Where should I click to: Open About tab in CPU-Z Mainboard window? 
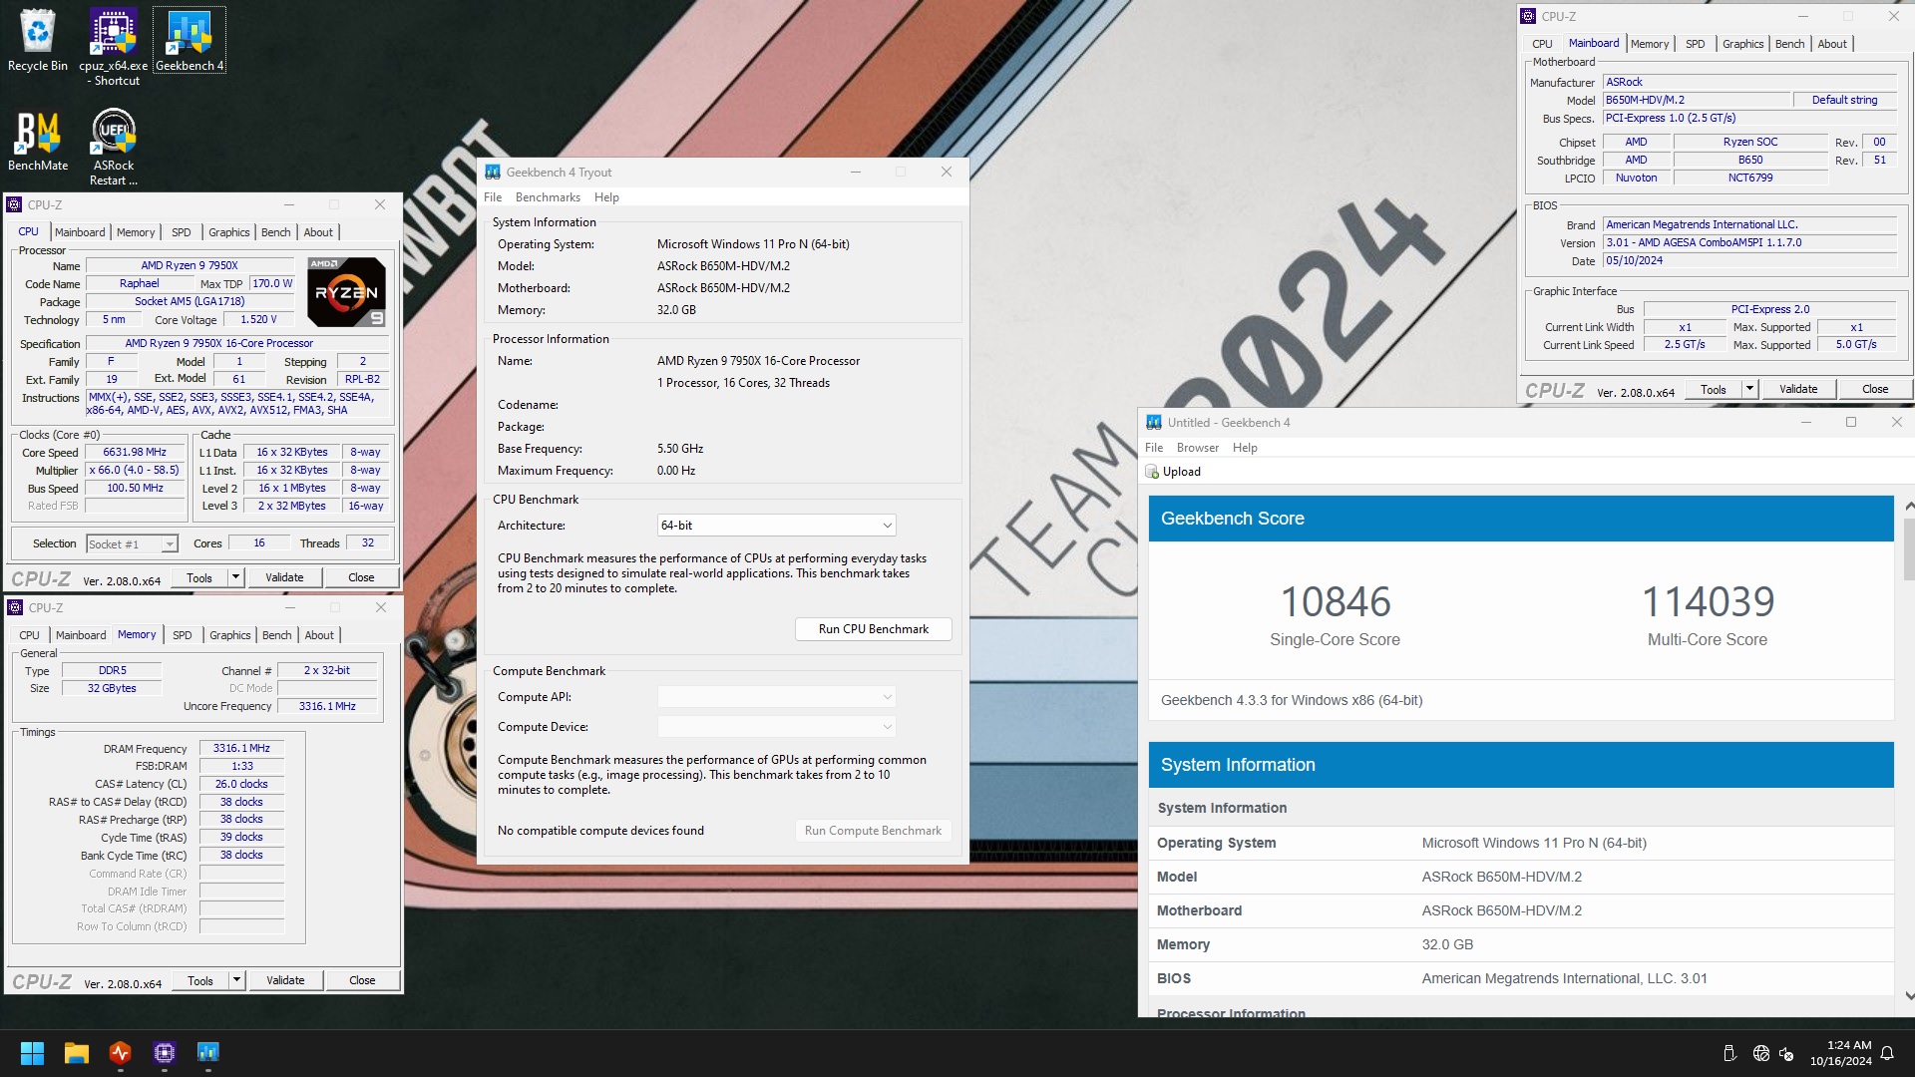(x=1832, y=44)
